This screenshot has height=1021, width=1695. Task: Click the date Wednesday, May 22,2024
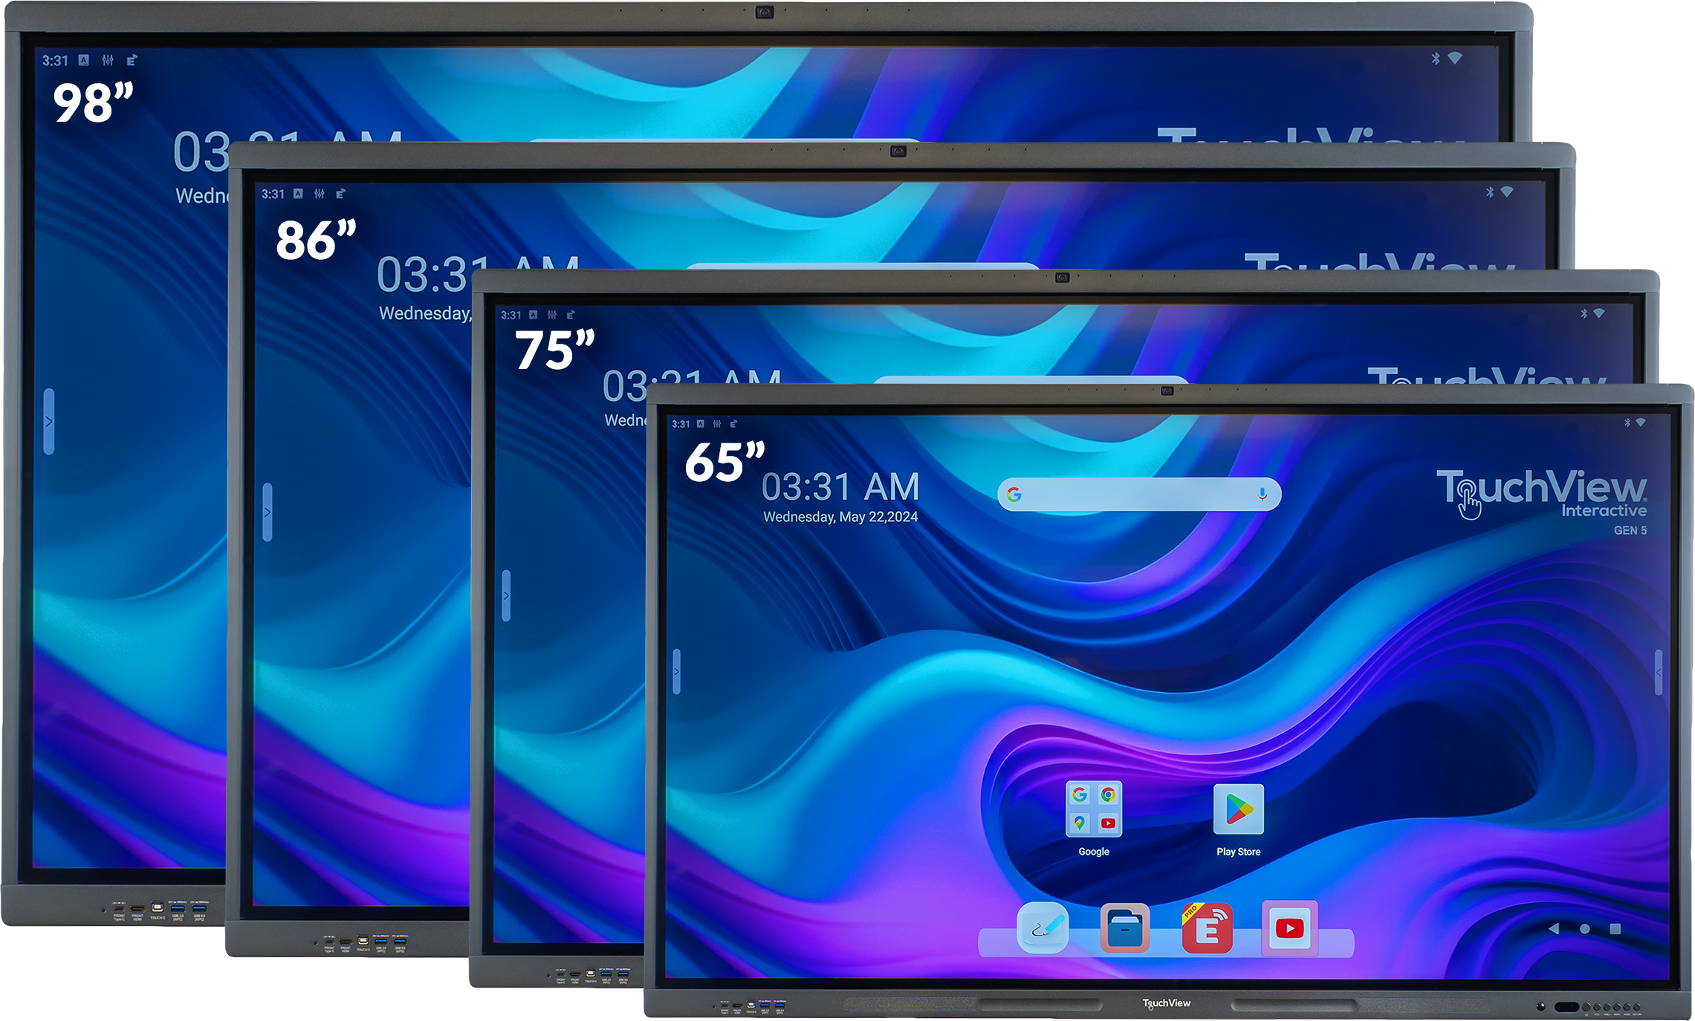click(840, 517)
